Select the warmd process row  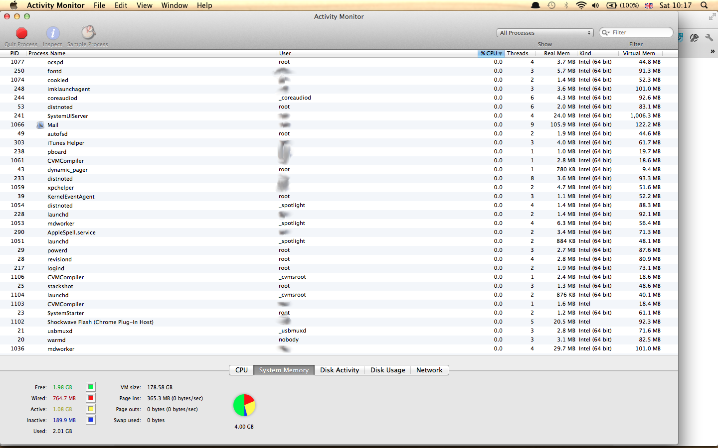point(339,340)
